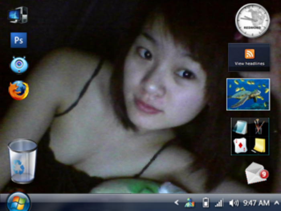This screenshot has height=211, width=281.
Task: Click the battery status tray icon
Action: (206, 203)
